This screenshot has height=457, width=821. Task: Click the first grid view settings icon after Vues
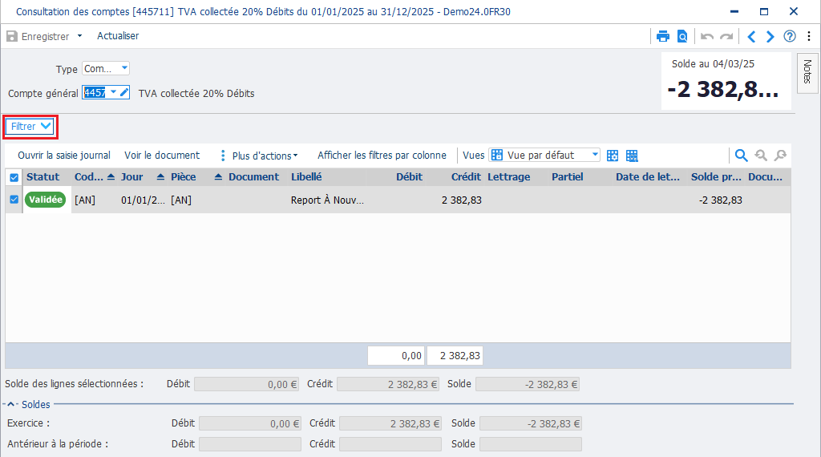pos(613,156)
